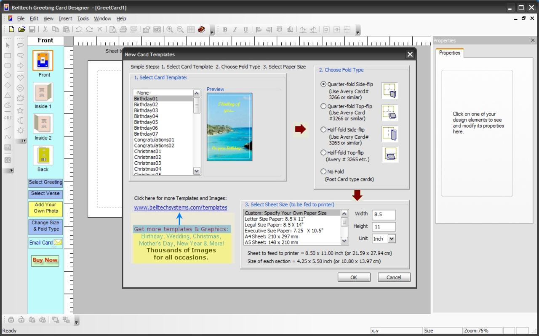Toggle Underline text formatting
539x336 pixels.
[245, 29]
